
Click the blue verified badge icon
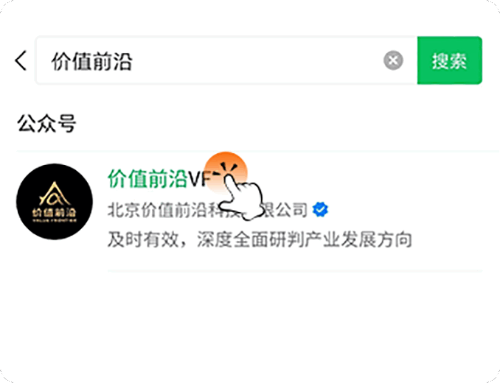pos(320,210)
